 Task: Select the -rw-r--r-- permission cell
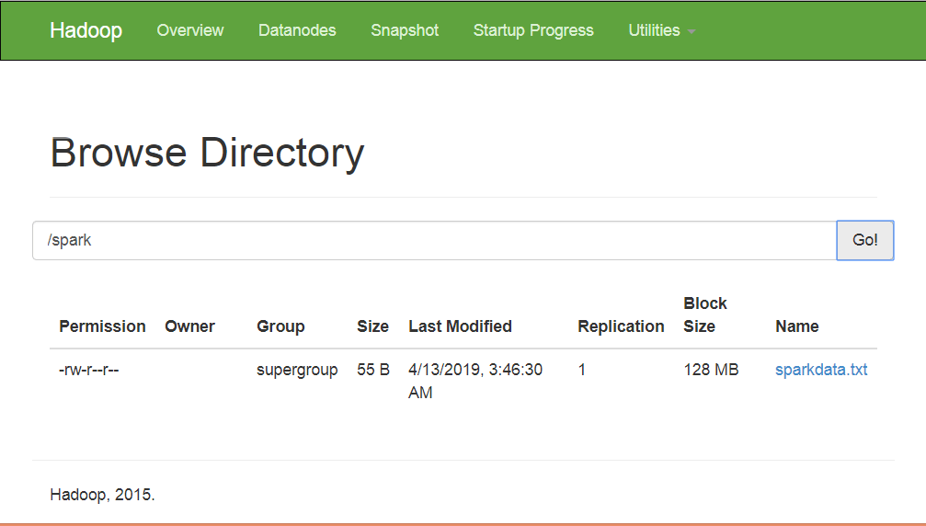[88, 370]
